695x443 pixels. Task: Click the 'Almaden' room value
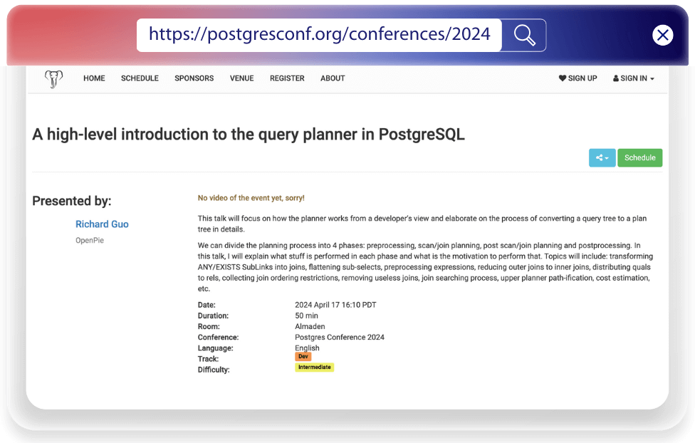click(310, 326)
